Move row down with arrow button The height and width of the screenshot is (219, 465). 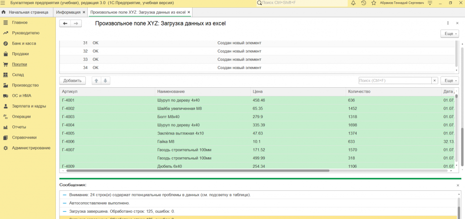pyautogui.click(x=105, y=81)
